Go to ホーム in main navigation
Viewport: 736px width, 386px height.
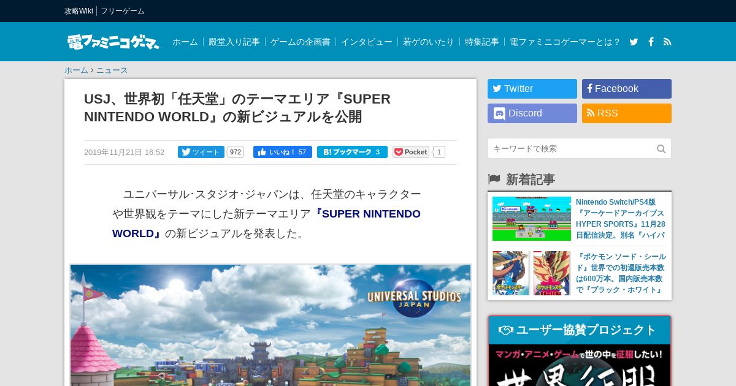pyautogui.click(x=185, y=42)
